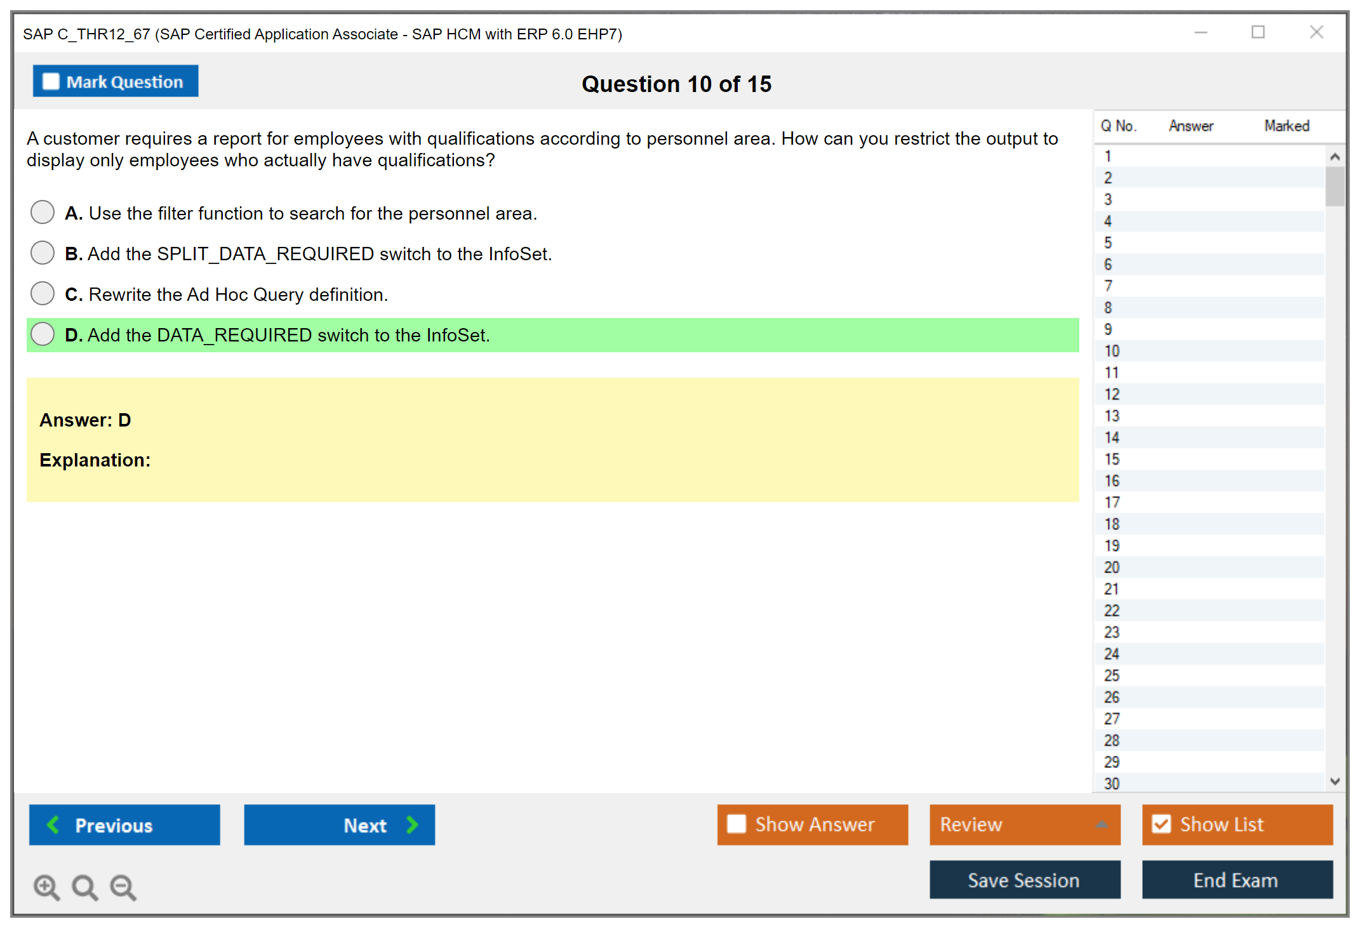Viewport: 1365px width, 933px height.
Task: Close the exam window
Action: 1316,32
